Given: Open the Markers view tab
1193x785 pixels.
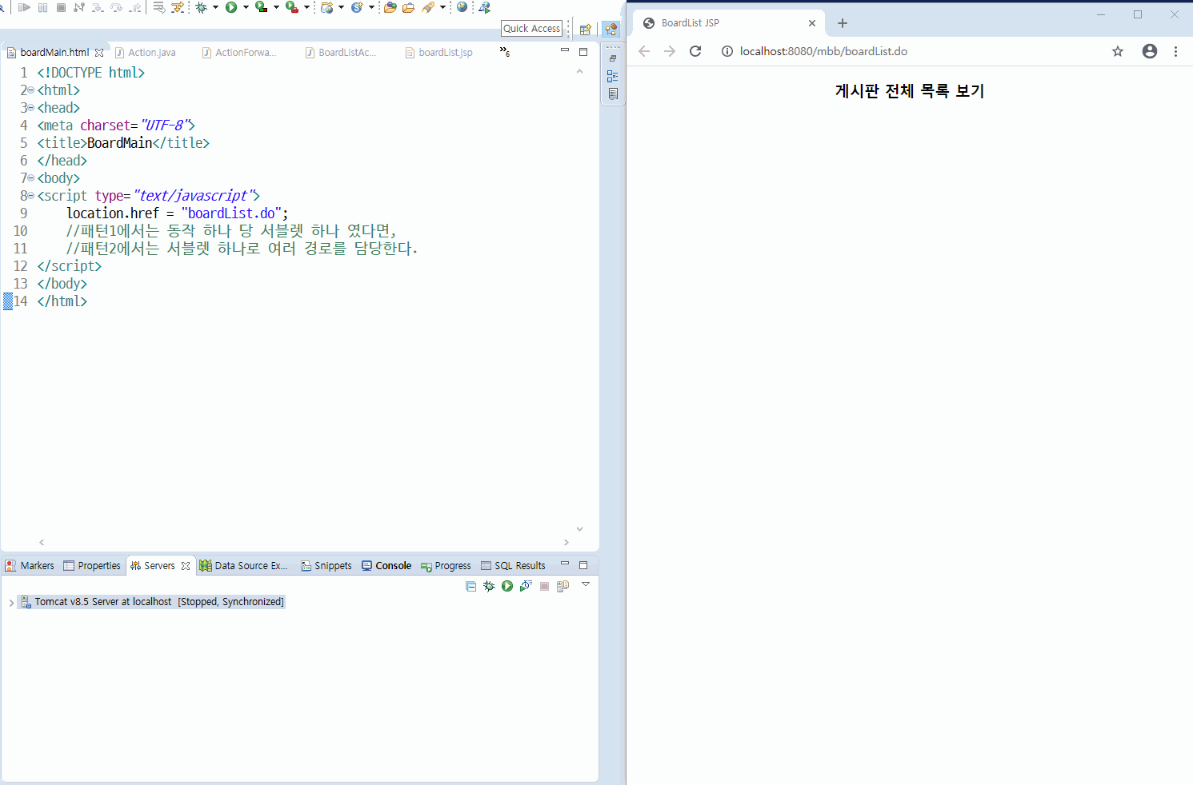Looking at the screenshot, I should click(x=30, y=565).
